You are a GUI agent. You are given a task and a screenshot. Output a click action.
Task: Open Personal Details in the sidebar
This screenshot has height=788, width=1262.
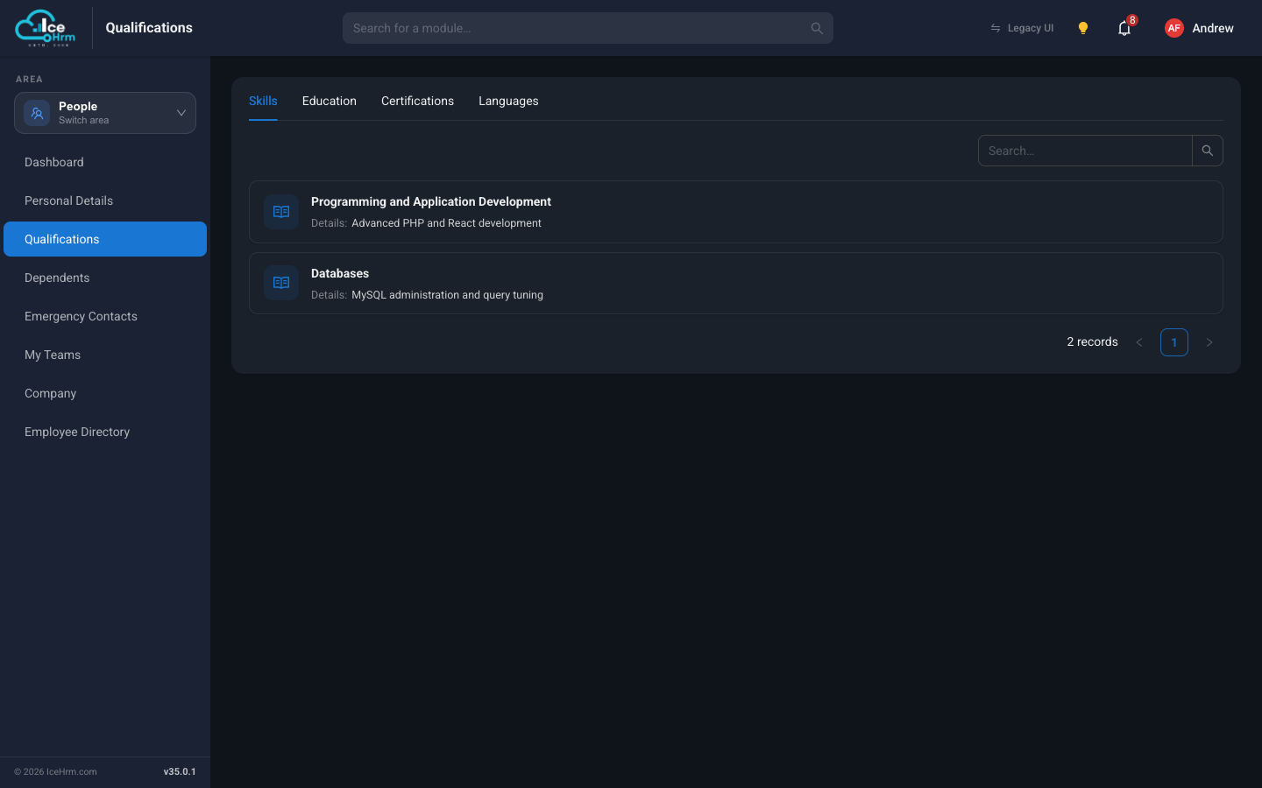point(105,201)
